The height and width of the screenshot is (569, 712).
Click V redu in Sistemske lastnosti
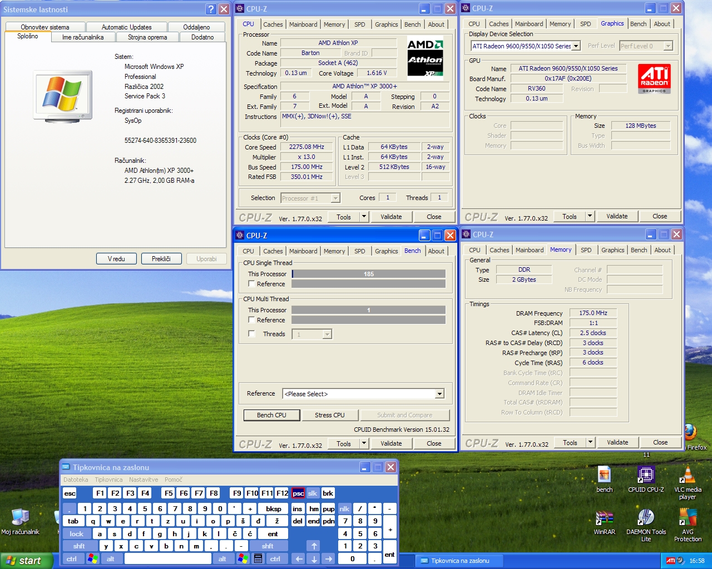[116, 259]
